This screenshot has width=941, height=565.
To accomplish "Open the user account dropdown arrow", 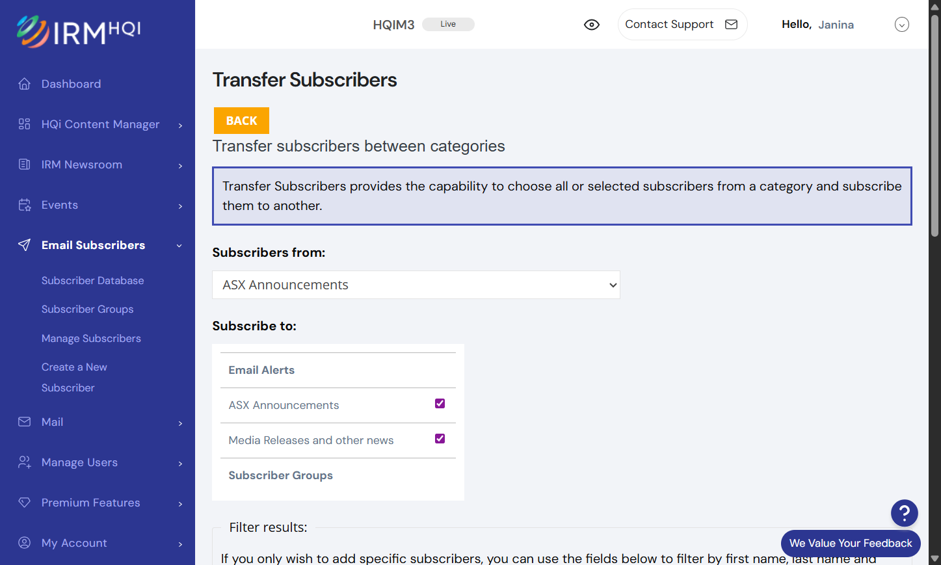I will pos(902,25).
